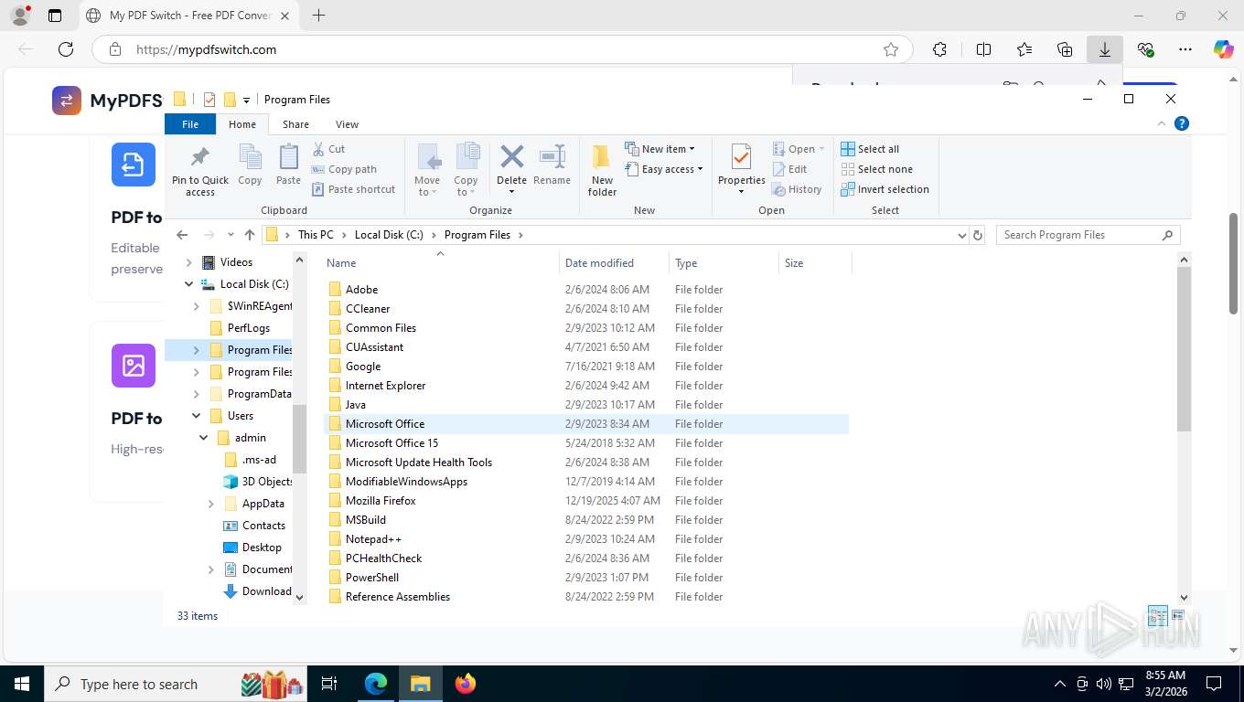This screenshot has height=702, width=1244.
Task: Click Select none in ribbon
Action: coord(876,169)
